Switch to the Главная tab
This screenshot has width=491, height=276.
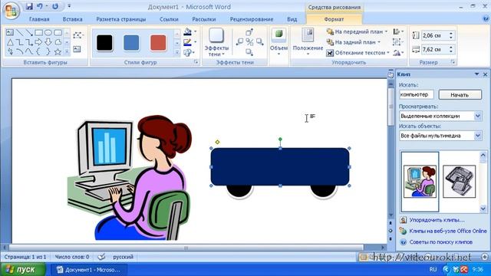coord(39,19)
